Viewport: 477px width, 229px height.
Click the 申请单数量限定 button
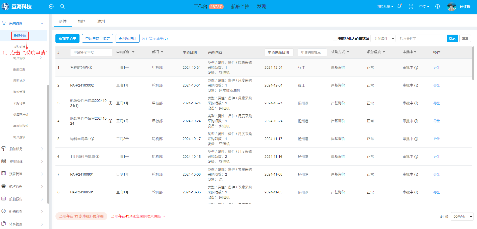[98, 38]
